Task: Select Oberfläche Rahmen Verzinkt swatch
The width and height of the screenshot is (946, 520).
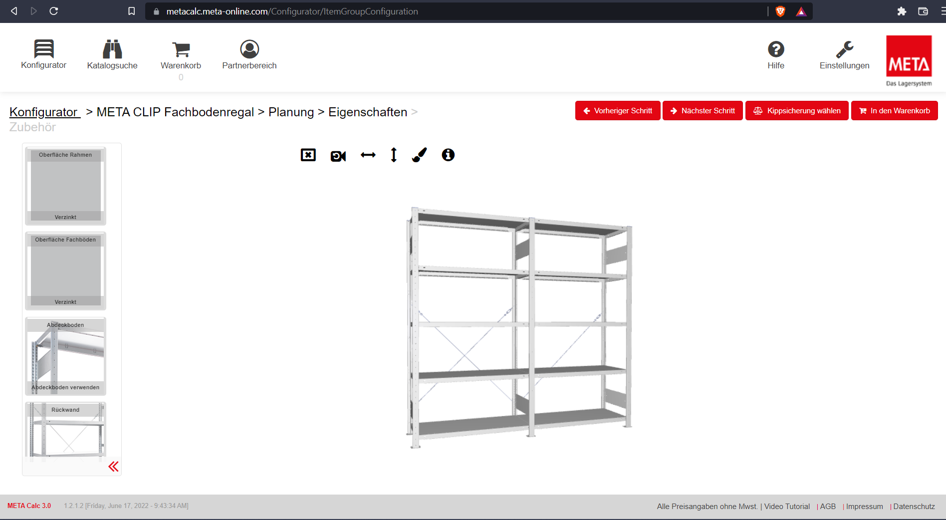Action: (x=65, y=186)
